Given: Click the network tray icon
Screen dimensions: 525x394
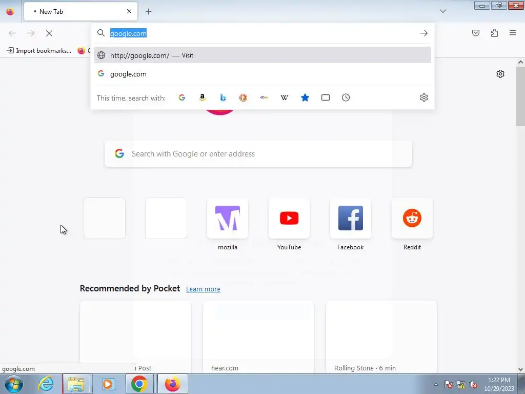Looking at the screenshot, I should tap(461, 384).
